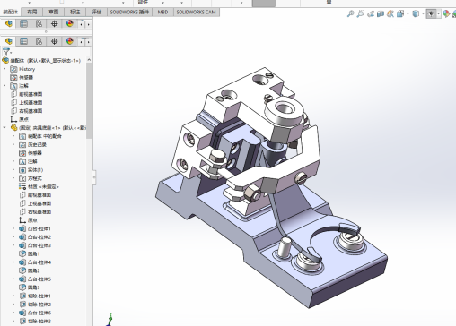Open the SOLIDWORKS 插件 tab
Screen dimensions: 456x326
tap(129, 12)
